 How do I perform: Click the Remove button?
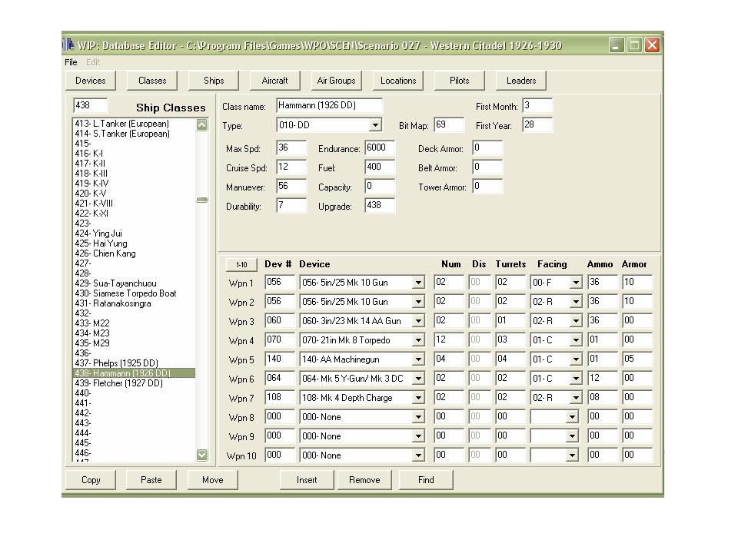364,479
